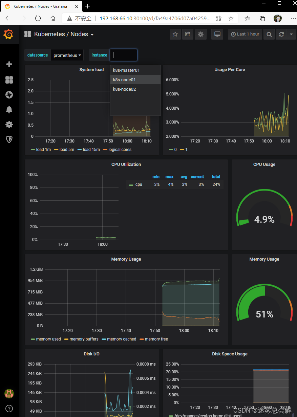Open CPU Utilization panel title menu
This screenshot has width=297, height=417.
126,164
